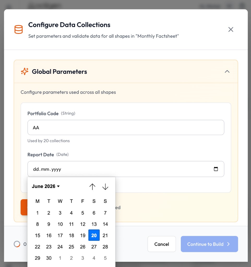The width and height of the screenshot is (251, 267).
Task: Select June 29 in the calendar
Action: 38,258
